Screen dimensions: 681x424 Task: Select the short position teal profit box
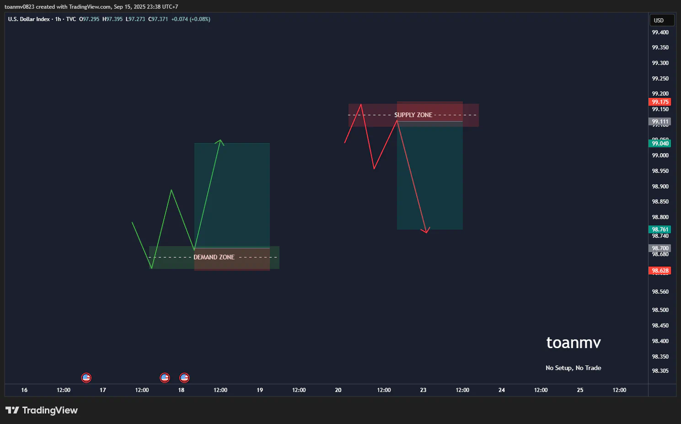point(430,175)
